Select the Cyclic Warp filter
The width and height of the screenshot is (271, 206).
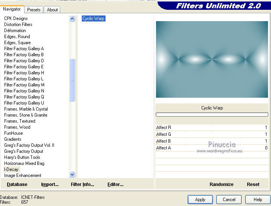pyautogui.click(x=93, y=18)
